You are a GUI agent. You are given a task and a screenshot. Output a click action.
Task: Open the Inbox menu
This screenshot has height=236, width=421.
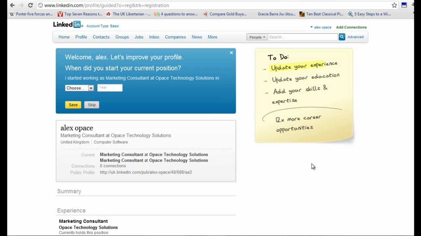pos(154,37)
